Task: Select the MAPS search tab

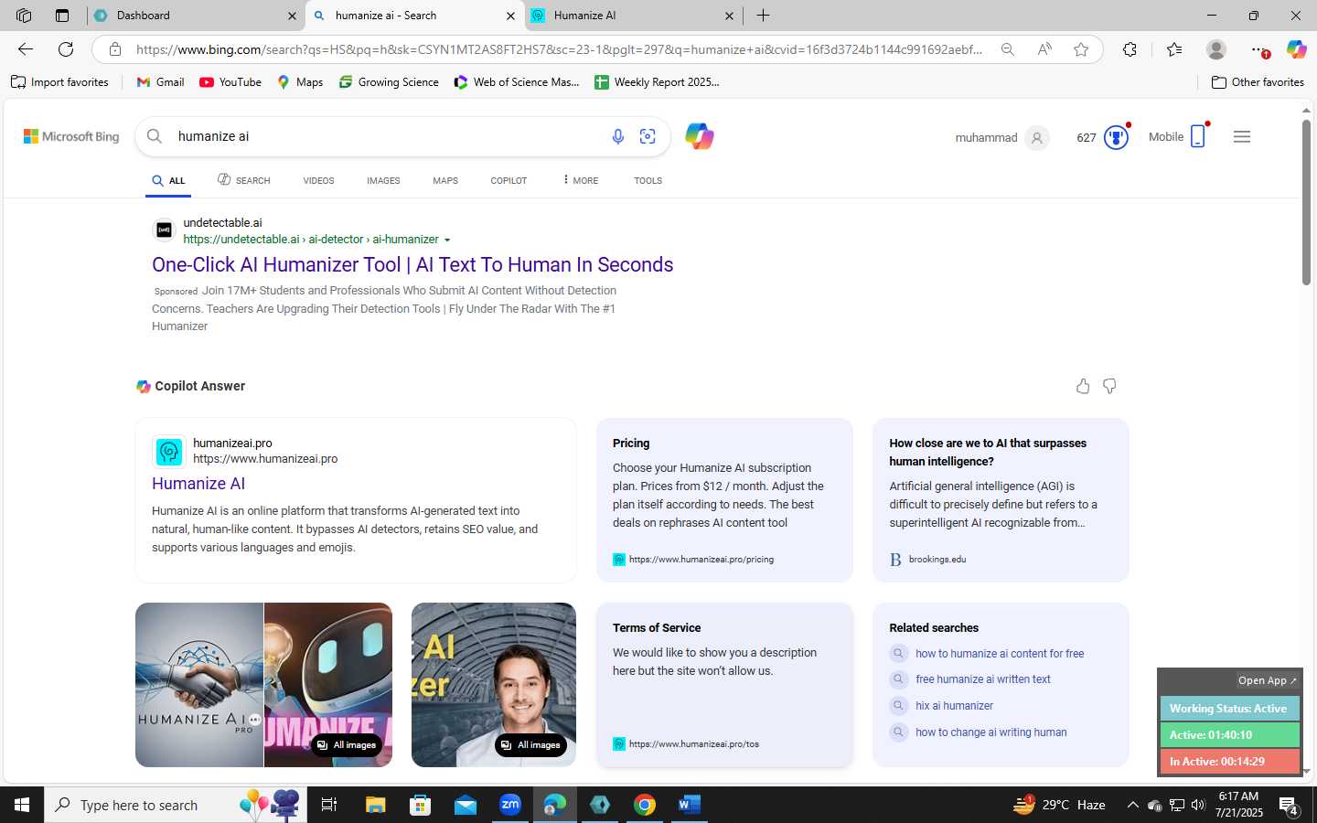Action: point(445,181)
